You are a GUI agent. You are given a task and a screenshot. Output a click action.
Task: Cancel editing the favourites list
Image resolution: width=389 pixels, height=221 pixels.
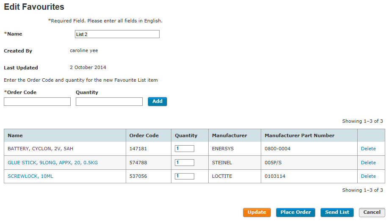(x=372, y=212)
